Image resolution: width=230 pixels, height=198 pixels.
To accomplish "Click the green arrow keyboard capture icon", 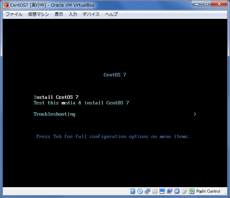I will (192, 191).
